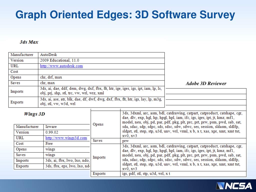256x192 pixels.
Task: Click the 2009 Educational, 11.0 version cell
Action: [x=59, y=60]
